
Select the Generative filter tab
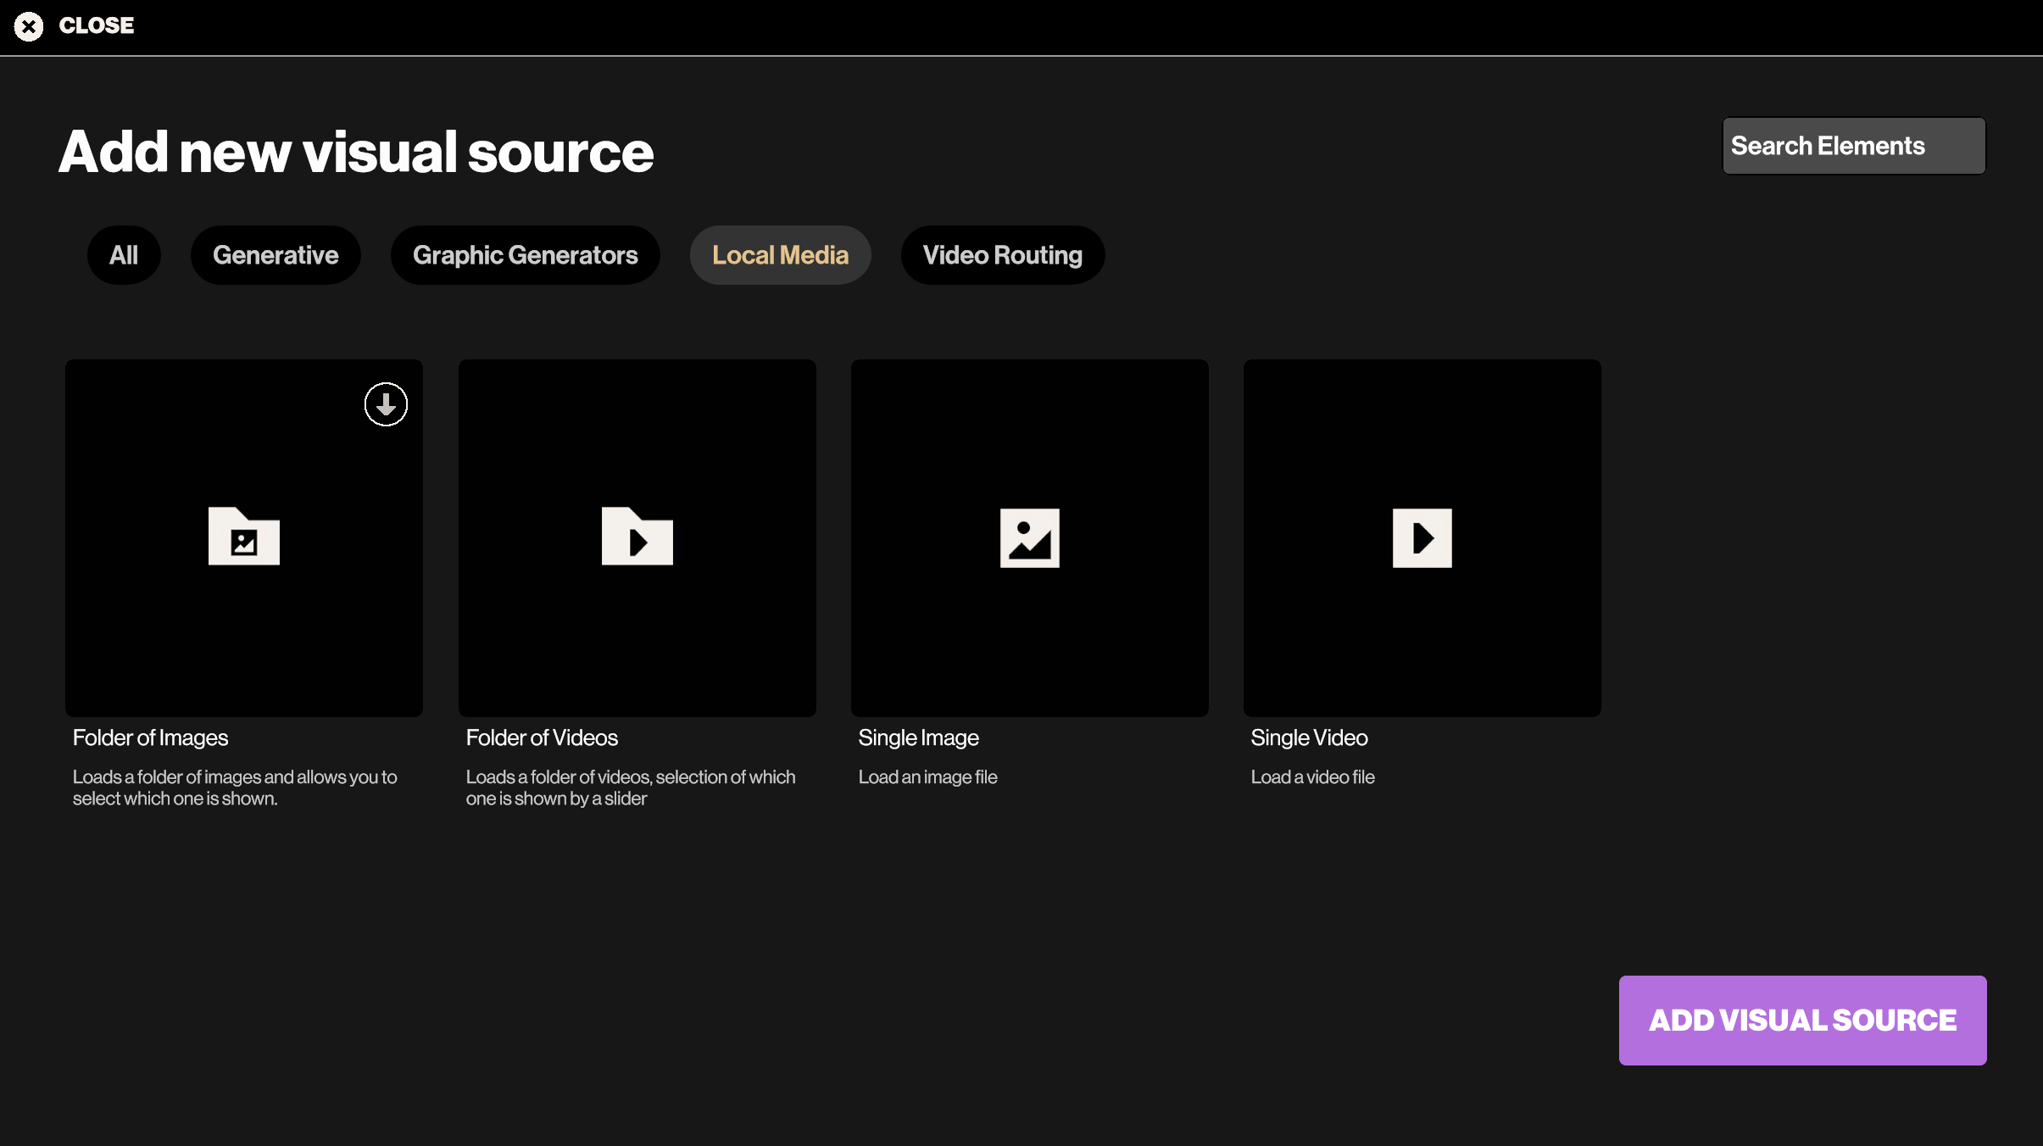tap(276, 255)
